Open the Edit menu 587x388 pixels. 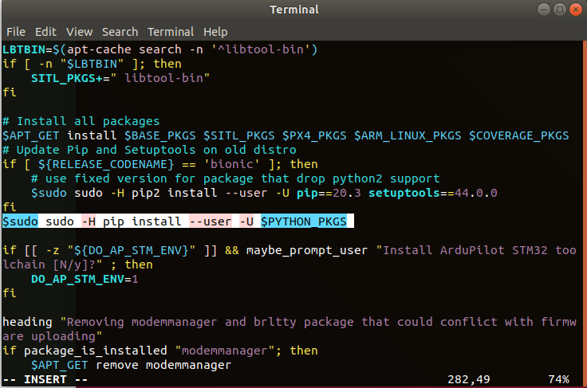(x=45, y=32)
